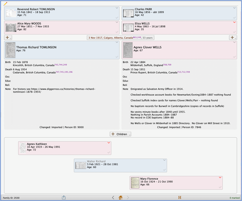Open dropdown arrow on Mary Florence card
The image size is (242, 201).
click(x=220, y=178)
